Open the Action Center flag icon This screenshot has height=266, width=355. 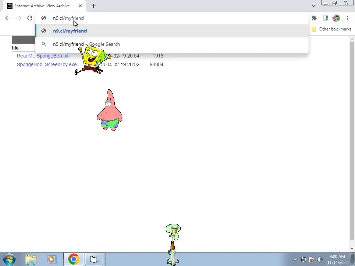tap(312, 259)
